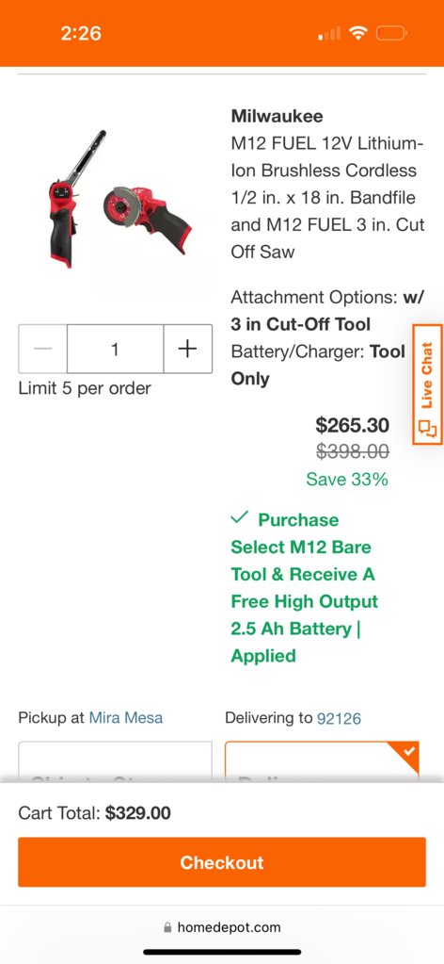This screenshot has width=444, height=964.
Task: Tap the green promotion applied checkmark
Action: [239, 517]
